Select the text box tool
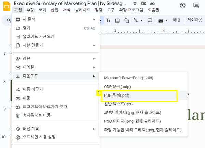205x148 pixels. (x=109, y=20)
